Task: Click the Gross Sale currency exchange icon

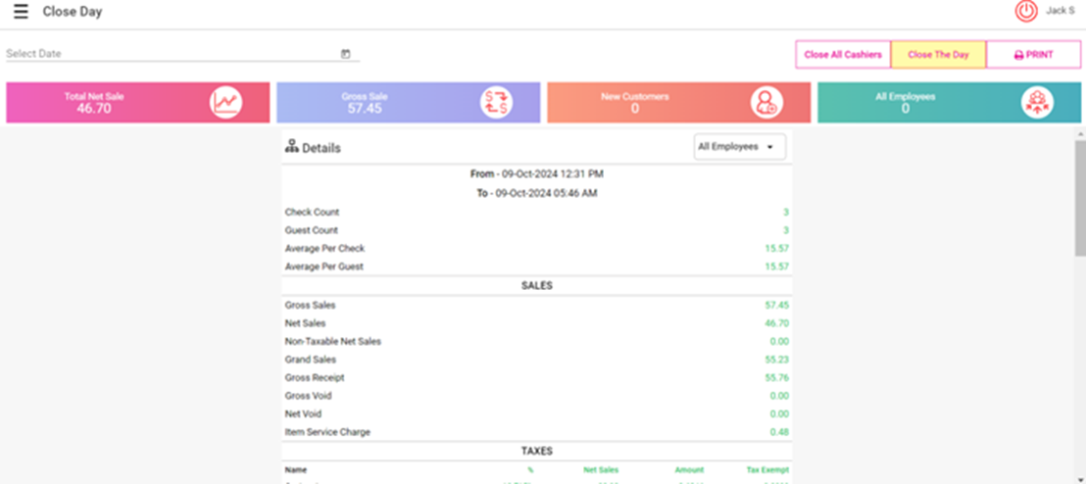Action: (496, 103)
